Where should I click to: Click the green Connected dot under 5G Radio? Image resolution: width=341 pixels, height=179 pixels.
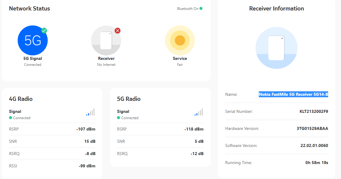click(118, 118)
